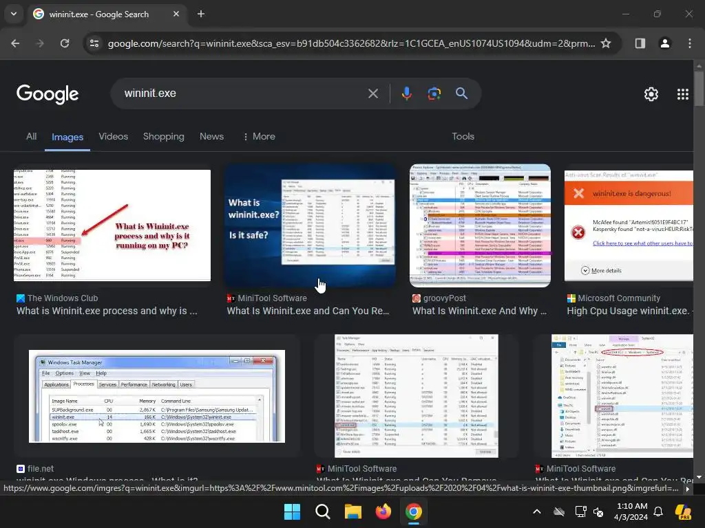Viewport: 705px width, 528px height.
Task: Show hidden system tray icons
Action: pos(537,511)
